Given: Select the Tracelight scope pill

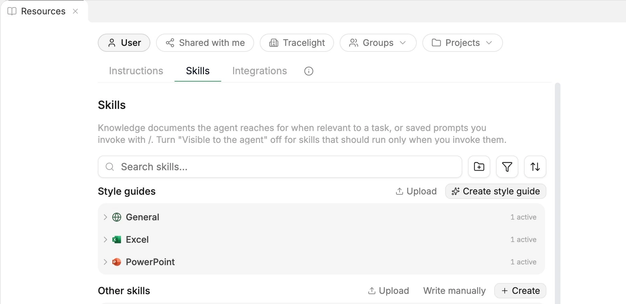Looking at the screenshot, I should (297, 43).
